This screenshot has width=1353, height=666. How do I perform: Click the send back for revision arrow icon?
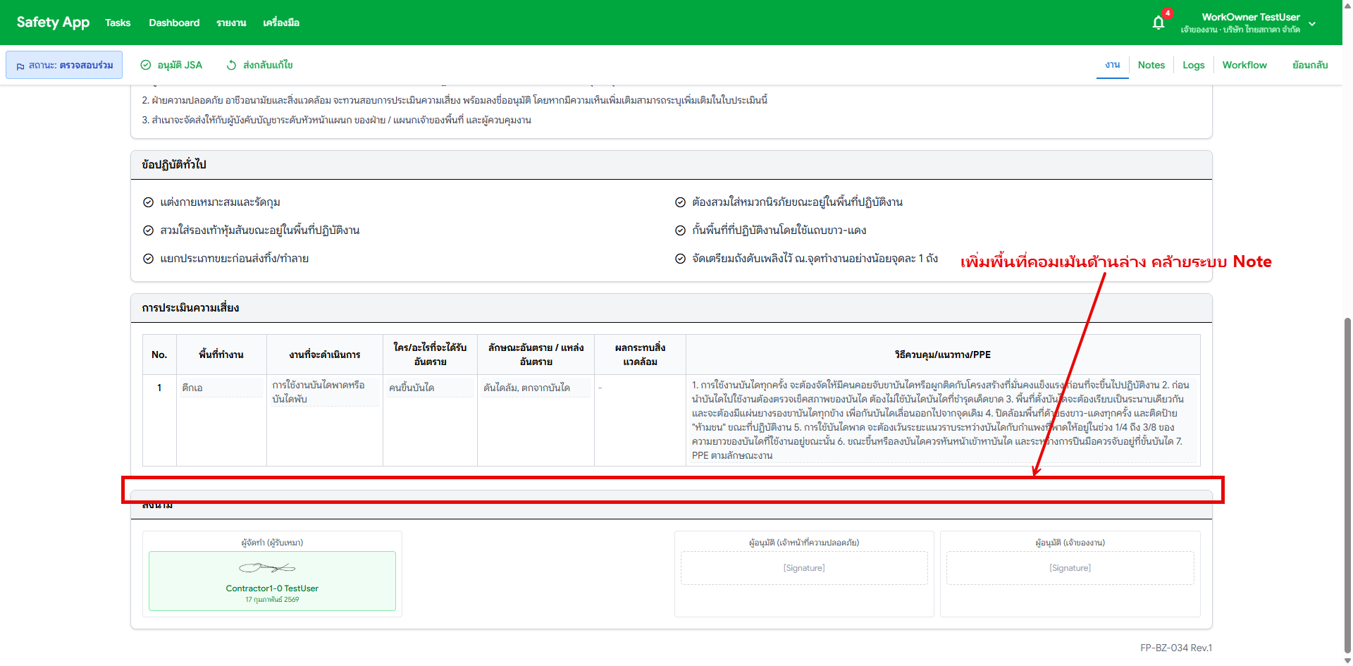(x=231, y=65)
